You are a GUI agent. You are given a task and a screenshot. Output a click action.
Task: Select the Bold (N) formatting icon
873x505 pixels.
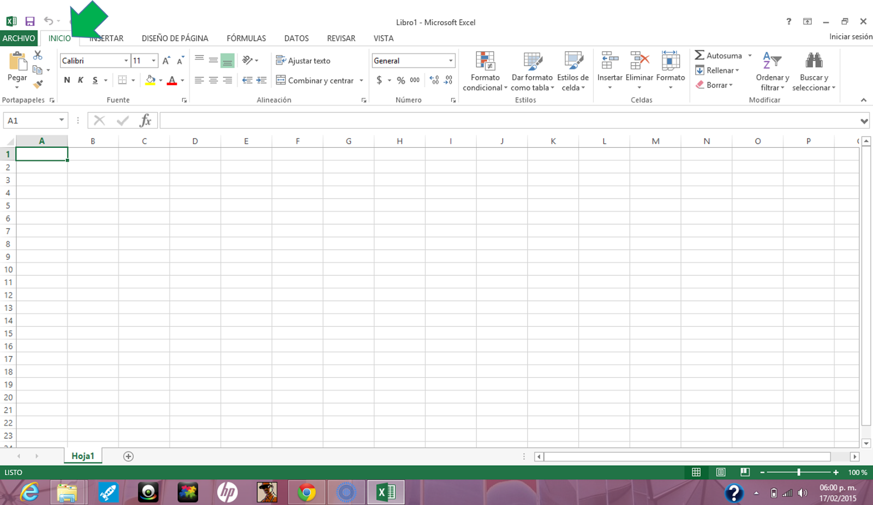coord(67,80)
